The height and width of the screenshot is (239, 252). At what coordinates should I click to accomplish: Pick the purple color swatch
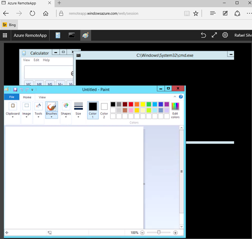(167, 105)
